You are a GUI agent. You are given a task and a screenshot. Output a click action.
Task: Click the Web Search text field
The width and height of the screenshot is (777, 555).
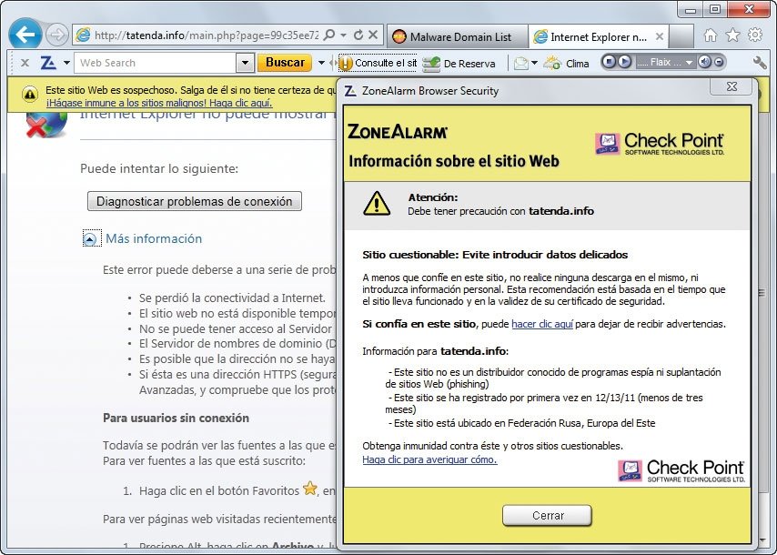155,63
